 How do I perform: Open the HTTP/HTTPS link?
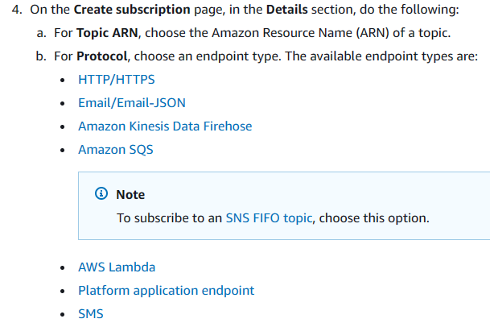tap(116, 80)
